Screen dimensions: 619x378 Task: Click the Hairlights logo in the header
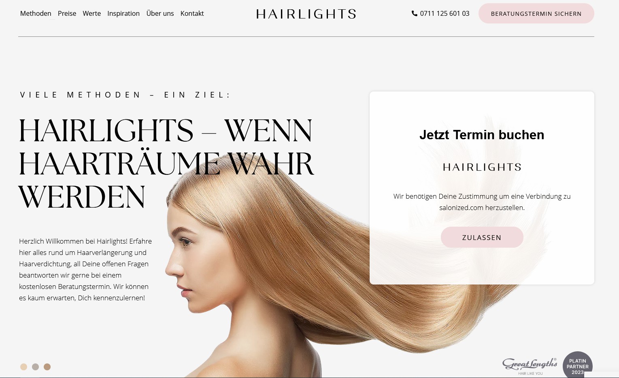coord(306,14)
